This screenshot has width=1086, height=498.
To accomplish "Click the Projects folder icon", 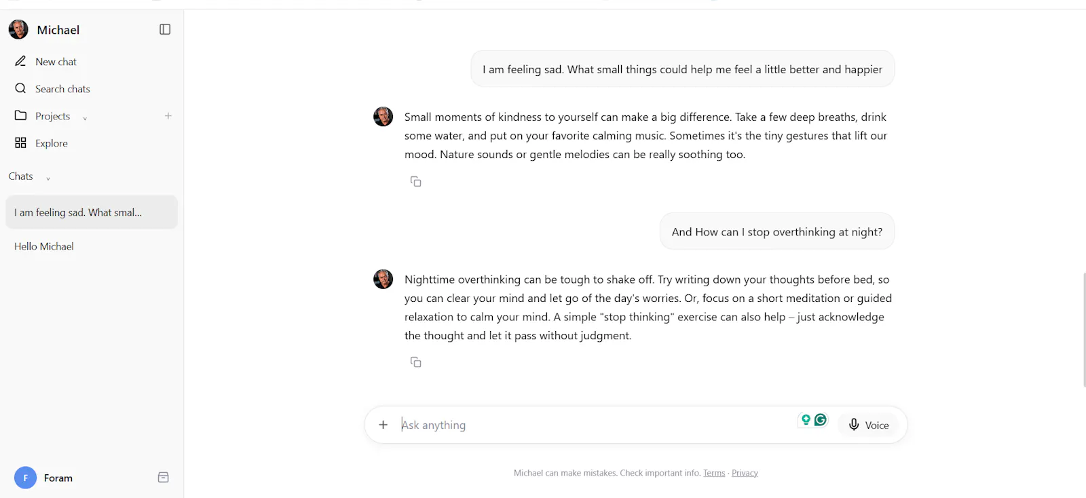I will point(21,115).
